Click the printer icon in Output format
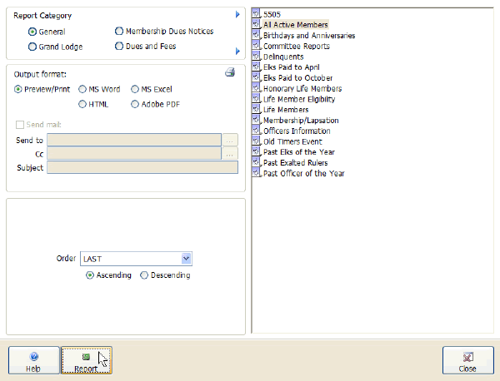This screenshot has width=500, height=381. (x=230, y=73)
